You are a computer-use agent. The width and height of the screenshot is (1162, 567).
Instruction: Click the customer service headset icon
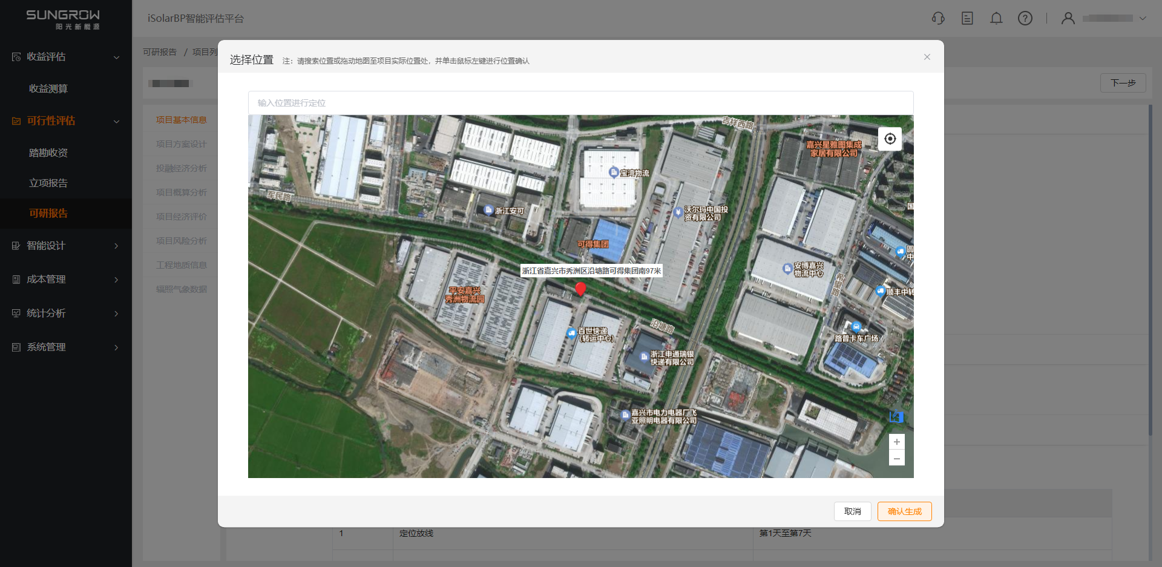938,18
